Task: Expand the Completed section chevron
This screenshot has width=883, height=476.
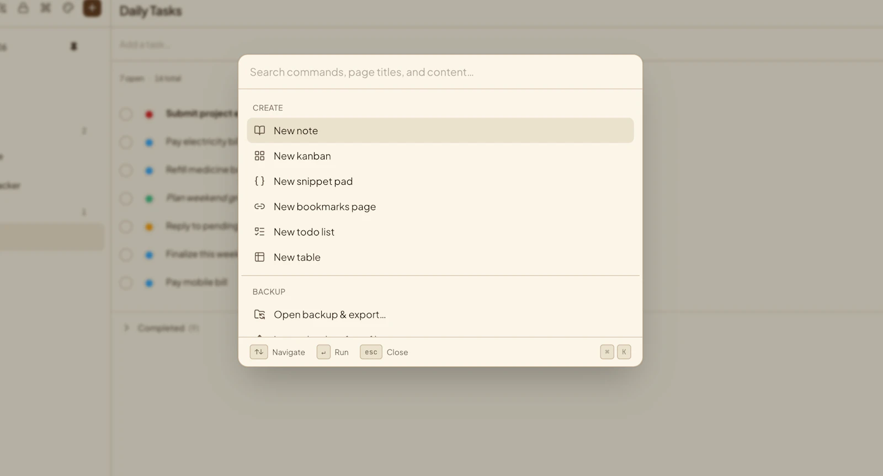Action: tap(126, 328)
